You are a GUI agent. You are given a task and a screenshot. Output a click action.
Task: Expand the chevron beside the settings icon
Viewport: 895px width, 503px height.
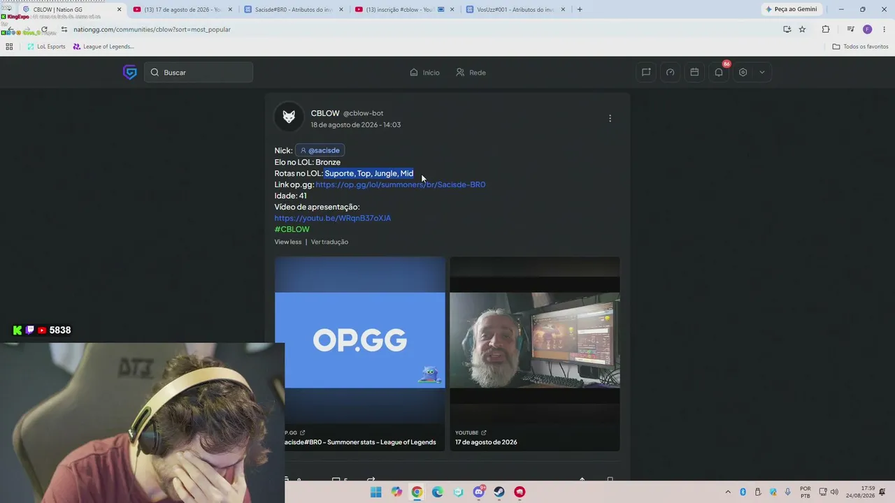click(x=761, y=72)
